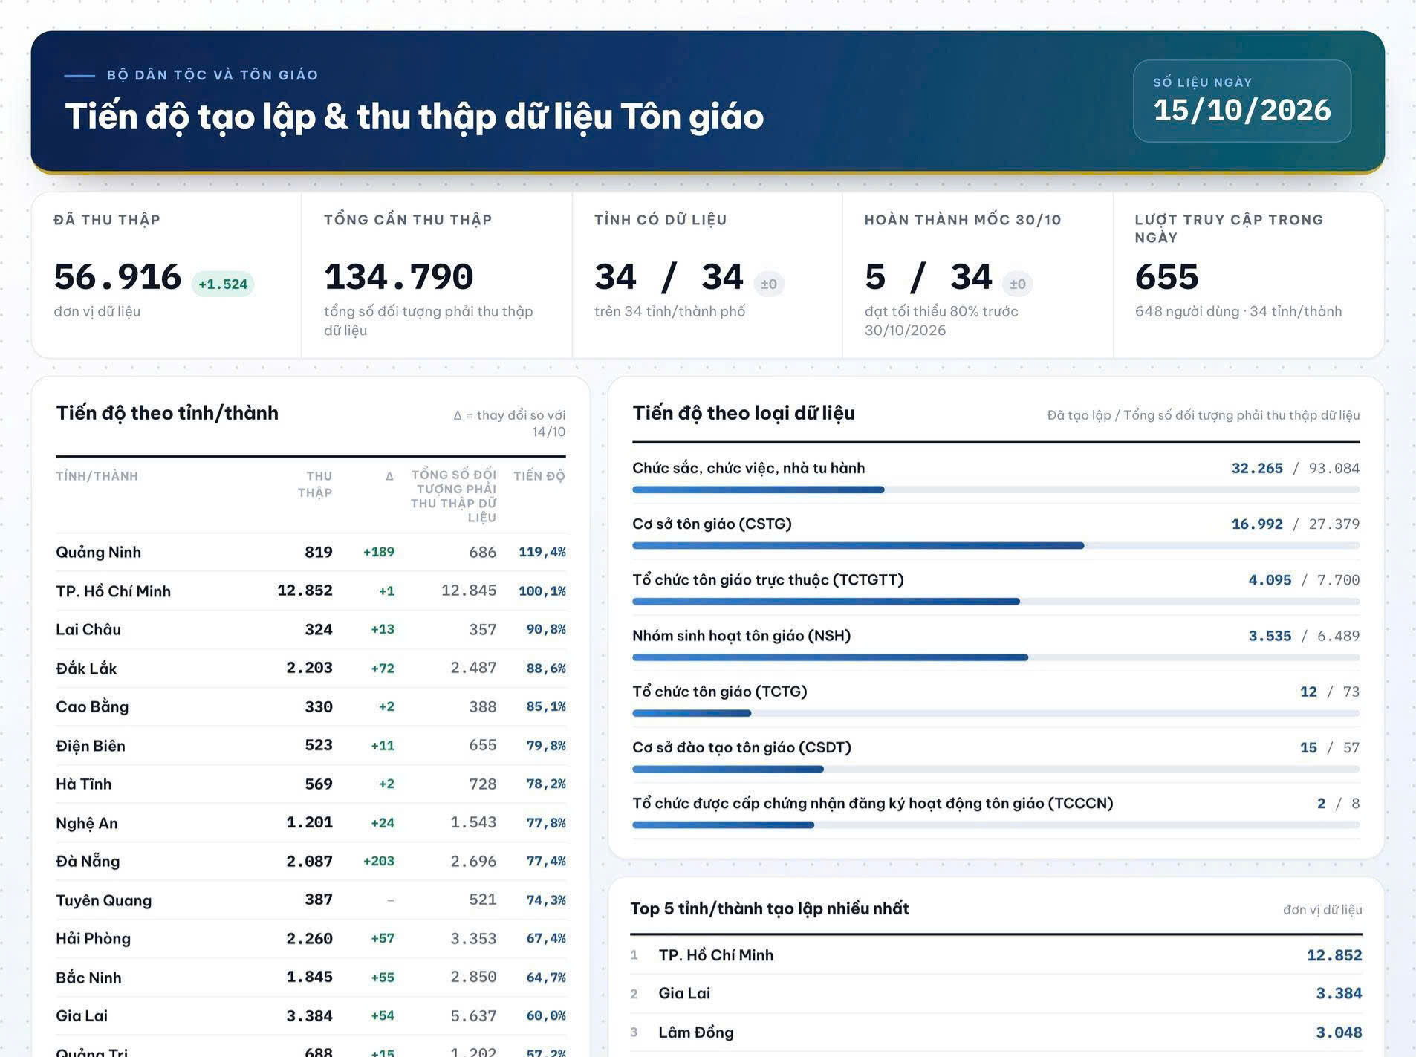Viewport: 1416px width, 1057px height.
Task: Click the TIẾN ĐỘ column header
Action: [x=539, y=476]
